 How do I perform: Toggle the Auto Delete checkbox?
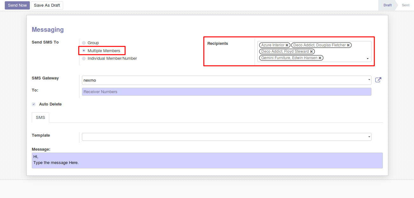[x=34, y=104]
